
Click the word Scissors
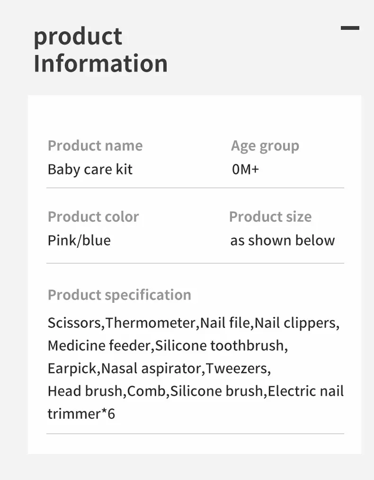(x=74, y=323)
